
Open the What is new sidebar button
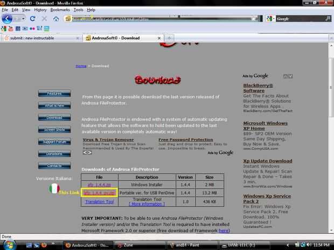[54, 105]
